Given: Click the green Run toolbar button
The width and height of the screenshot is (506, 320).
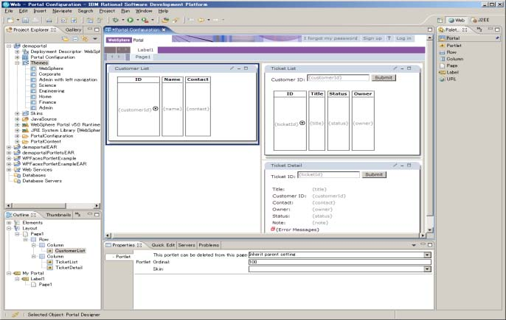Looking at the screenshot, I should tap(131, 21).
